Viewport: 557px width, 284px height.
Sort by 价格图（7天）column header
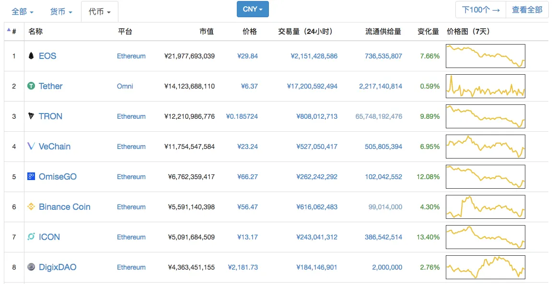(x=468, y=32)
